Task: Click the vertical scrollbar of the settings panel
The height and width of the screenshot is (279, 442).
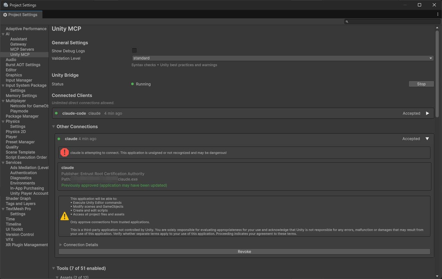Action: coord(437,74)
